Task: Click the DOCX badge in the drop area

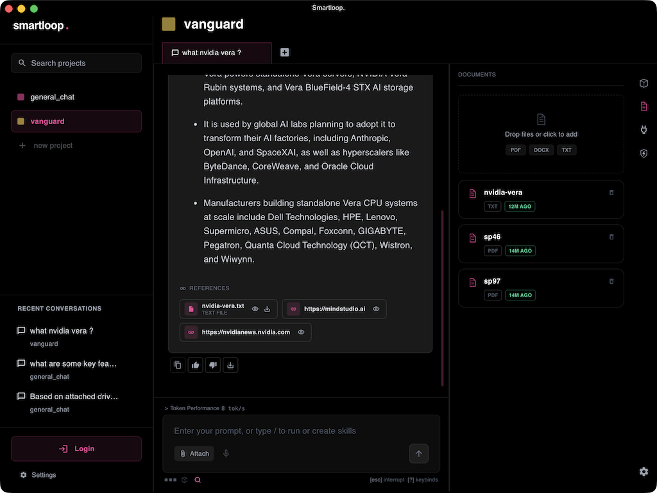Action: point(542,150)
